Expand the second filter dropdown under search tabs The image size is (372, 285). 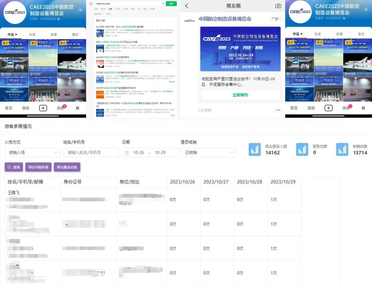tap(108, 14)
